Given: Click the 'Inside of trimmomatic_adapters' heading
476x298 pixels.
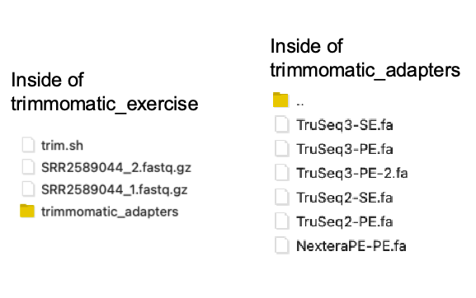Looking at the screenshot, I should point(365,58).
